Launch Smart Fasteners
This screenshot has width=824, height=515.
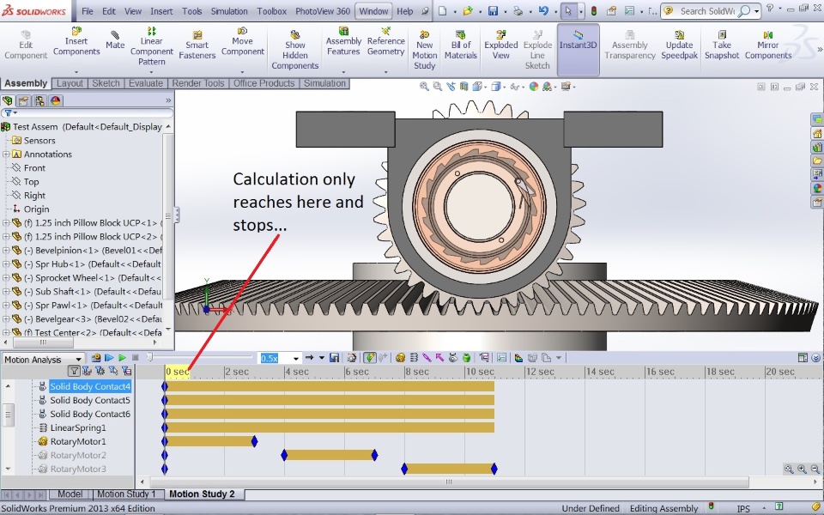point(197,45)
